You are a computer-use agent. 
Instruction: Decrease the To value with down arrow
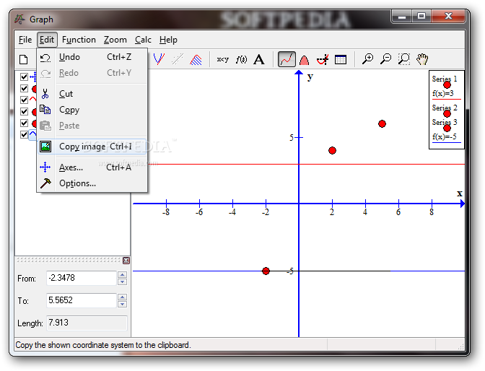point(122,304)
